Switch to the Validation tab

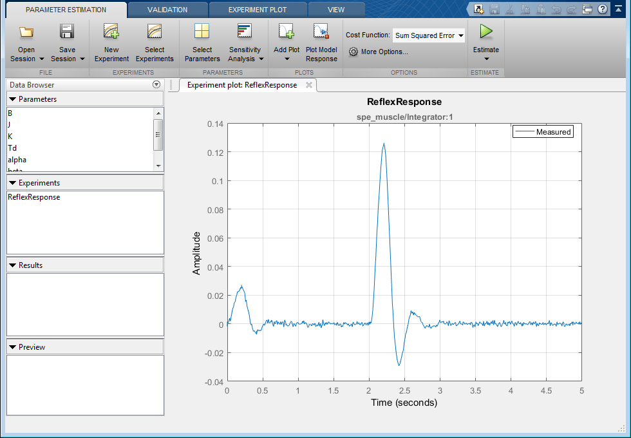167,10
